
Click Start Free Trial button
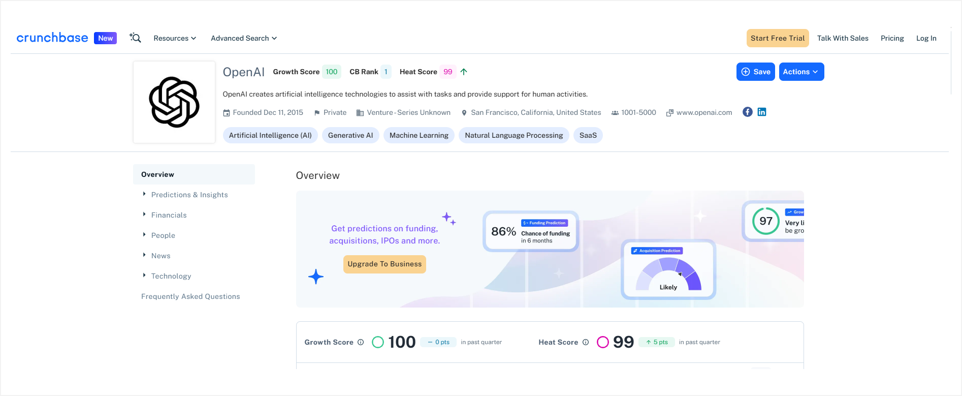pyautogui.click(x=778, y=38)
